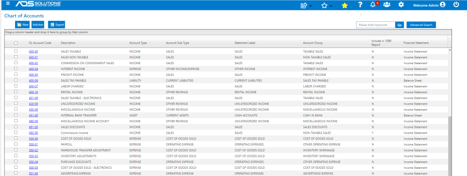Sort by Account Type column header
467x176 pixels.
(x=138, y=43)
